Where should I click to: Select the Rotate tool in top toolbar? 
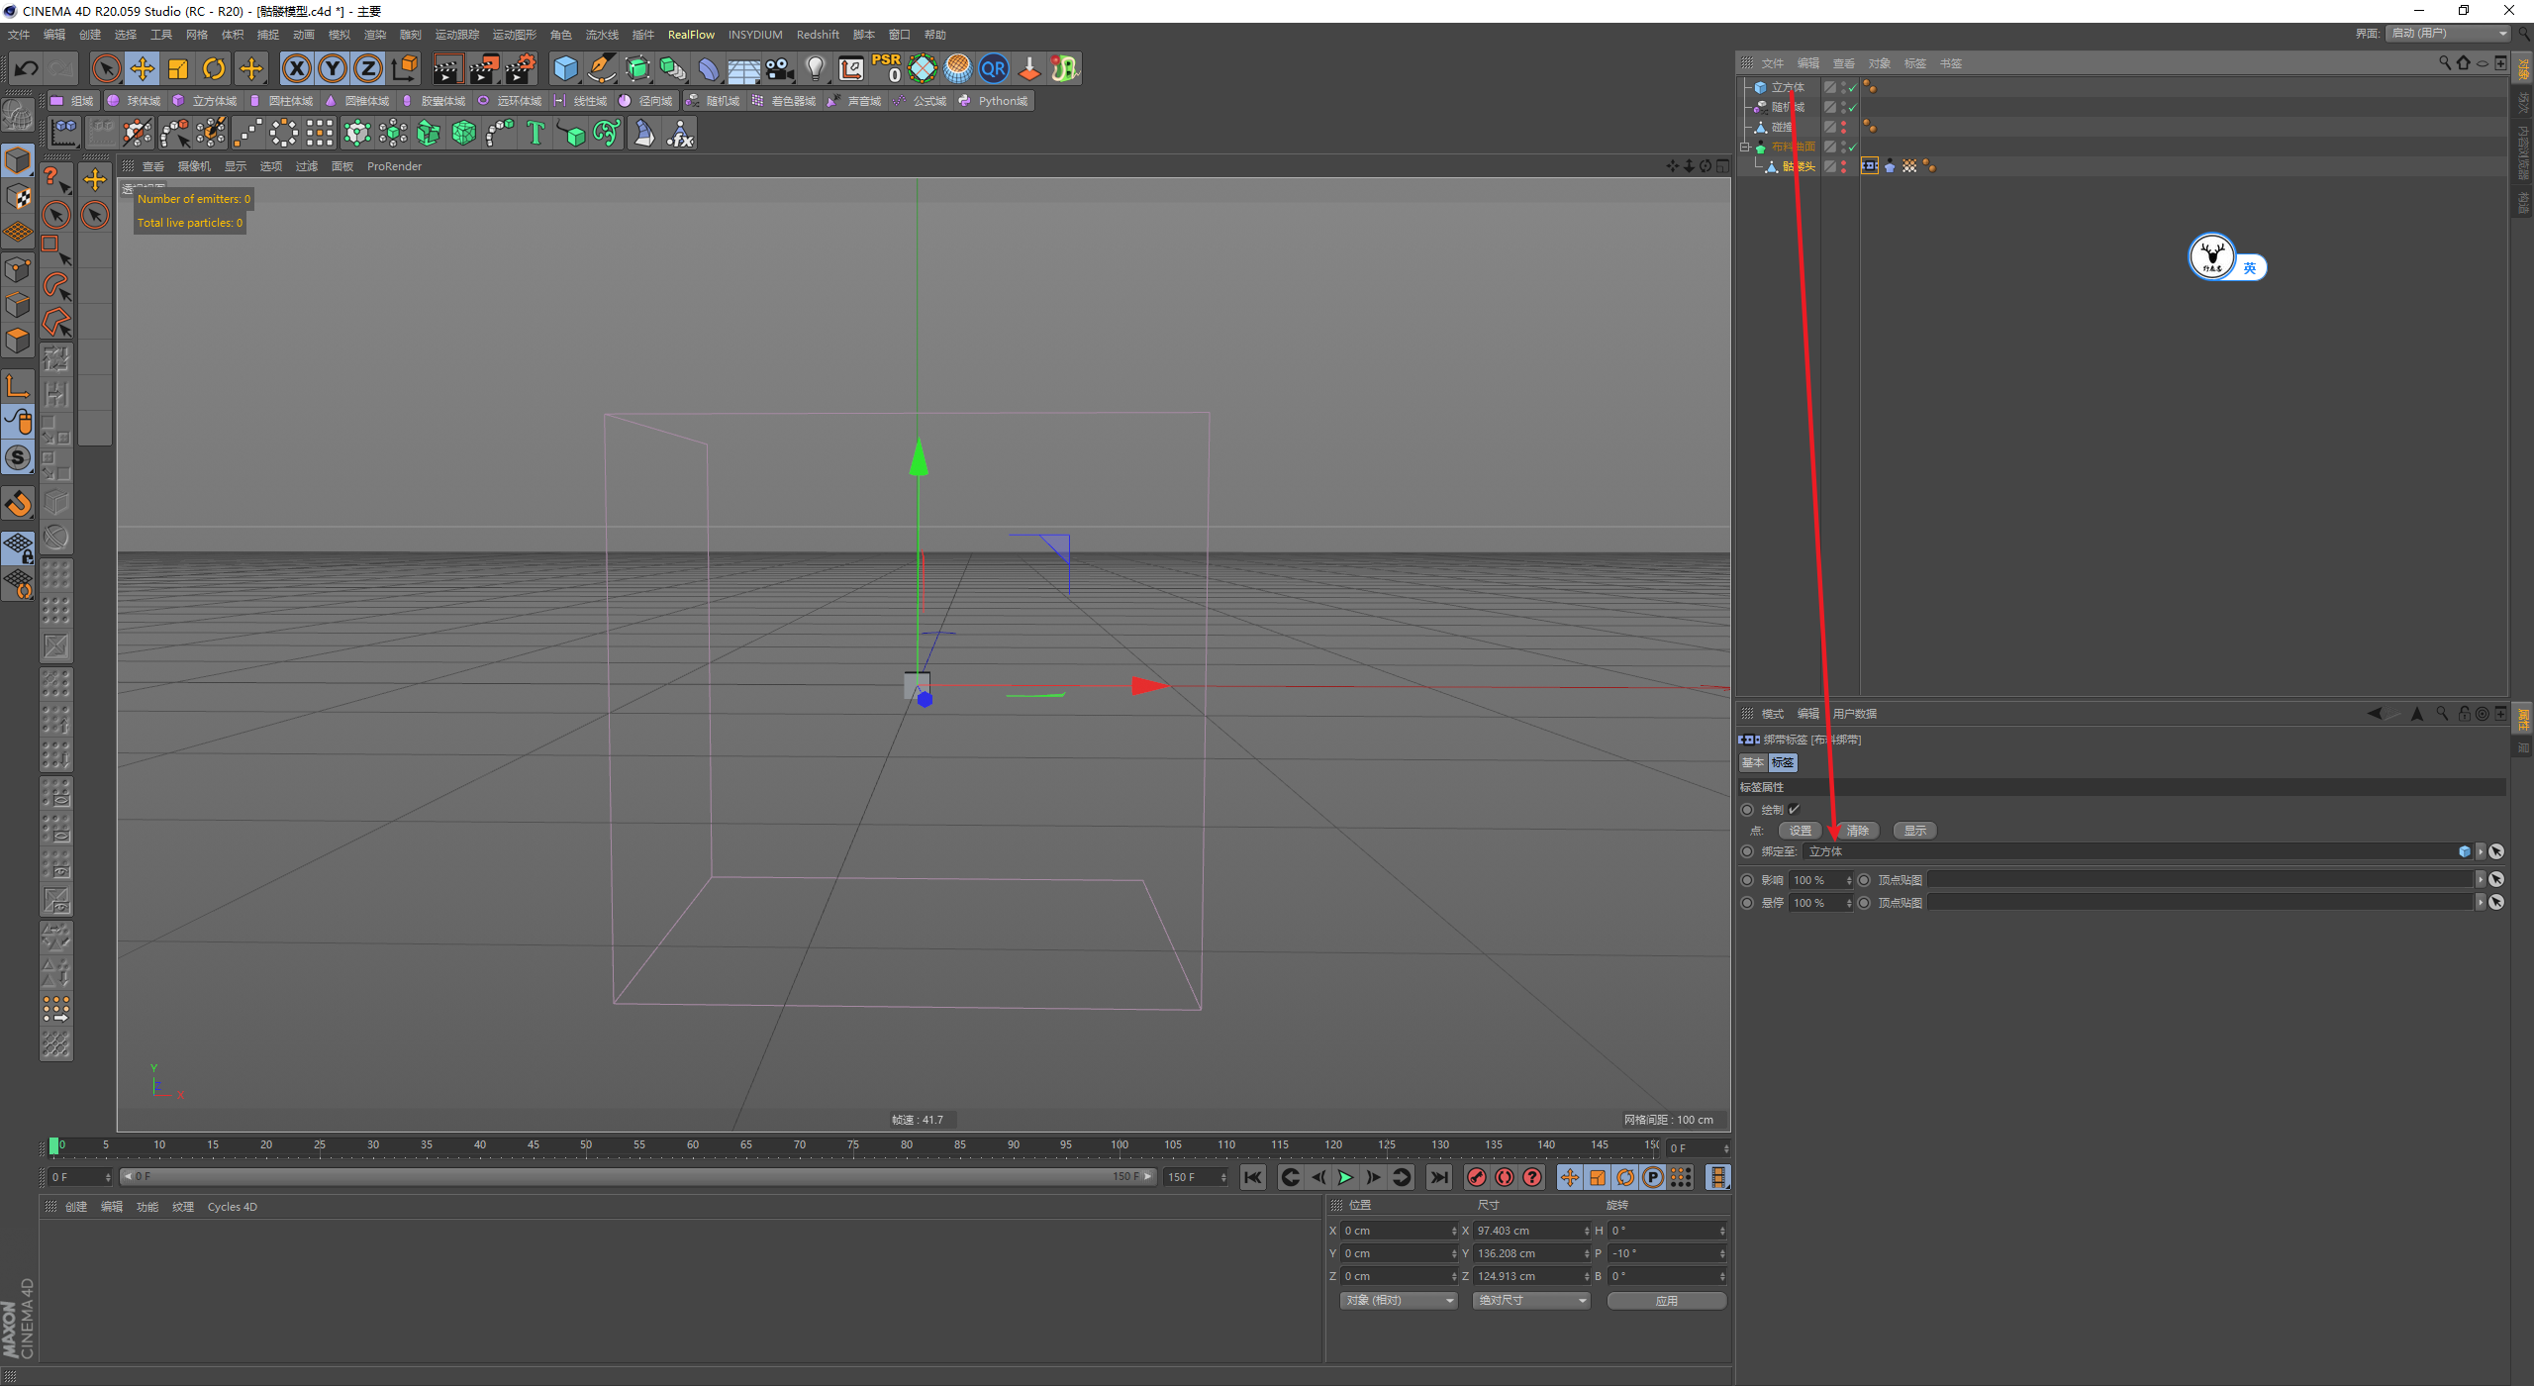coord(214,68)
